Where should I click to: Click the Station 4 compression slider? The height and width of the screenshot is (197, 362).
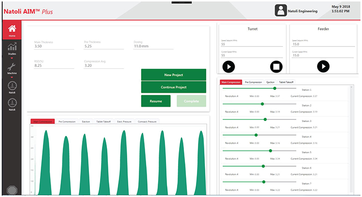click(x=259, y=135)
